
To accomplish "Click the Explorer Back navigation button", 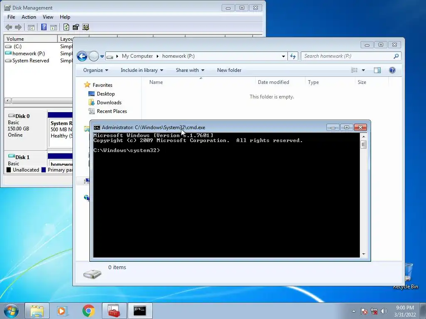I will (x=82, y=56).
